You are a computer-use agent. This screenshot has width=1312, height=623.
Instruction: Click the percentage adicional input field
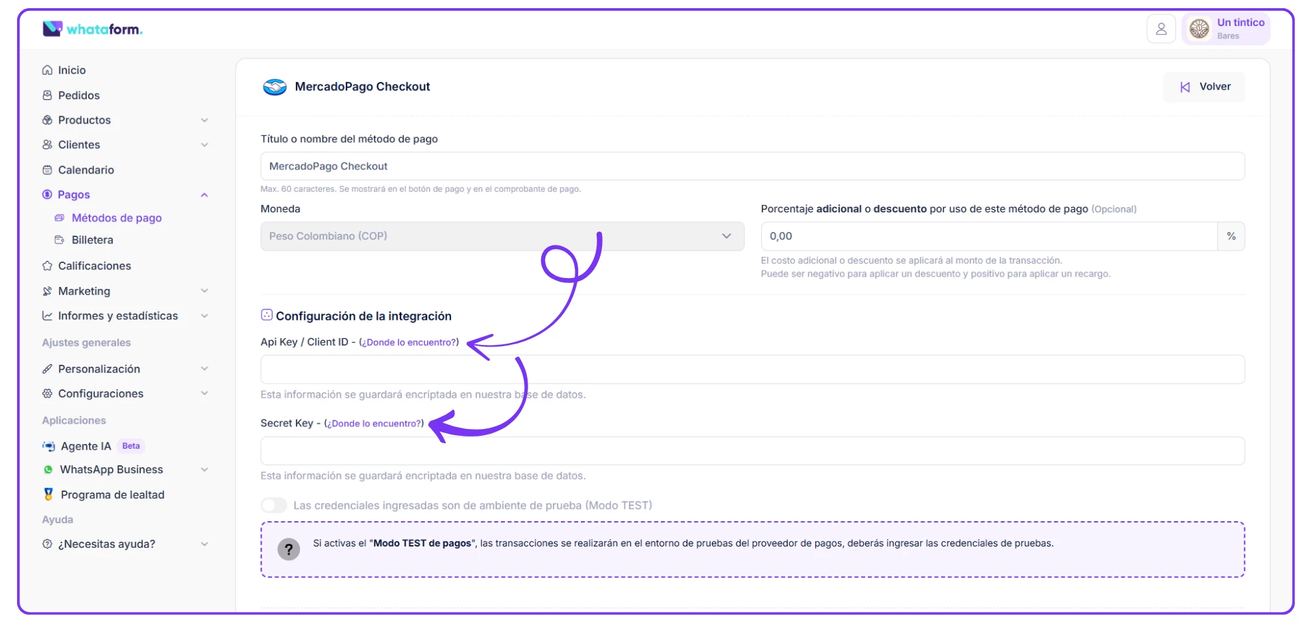(988, 236)
